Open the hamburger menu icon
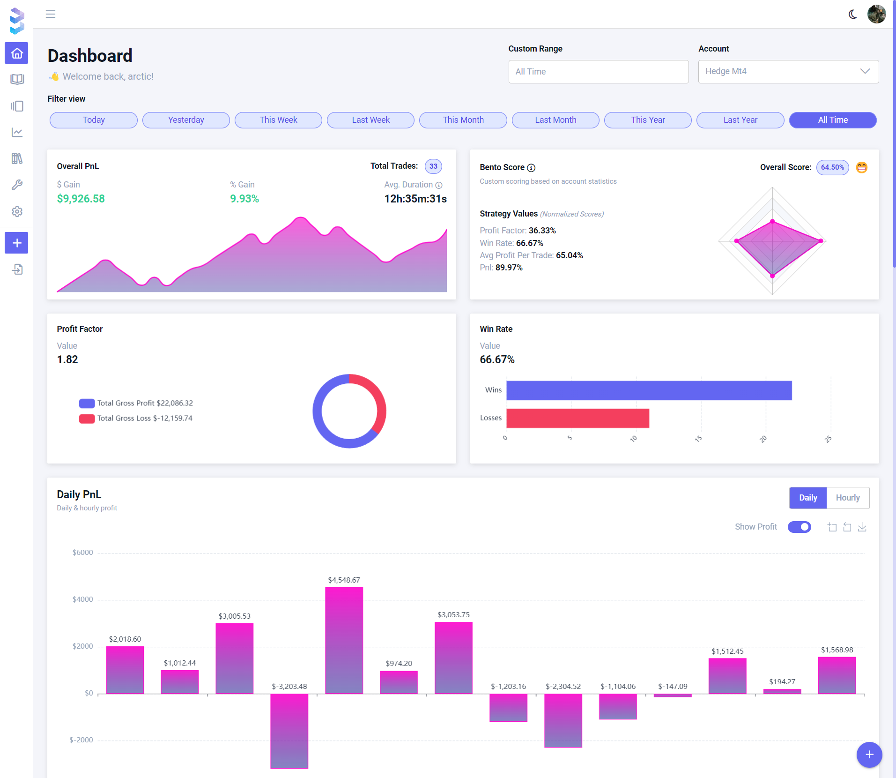Image resolution: width=896 pixels, height=778 pixels. 51,14
